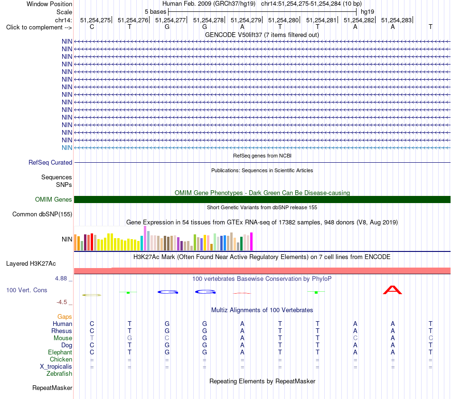
Task: Click the hg19 label next to the scale bar
Action: click(367, 12)
